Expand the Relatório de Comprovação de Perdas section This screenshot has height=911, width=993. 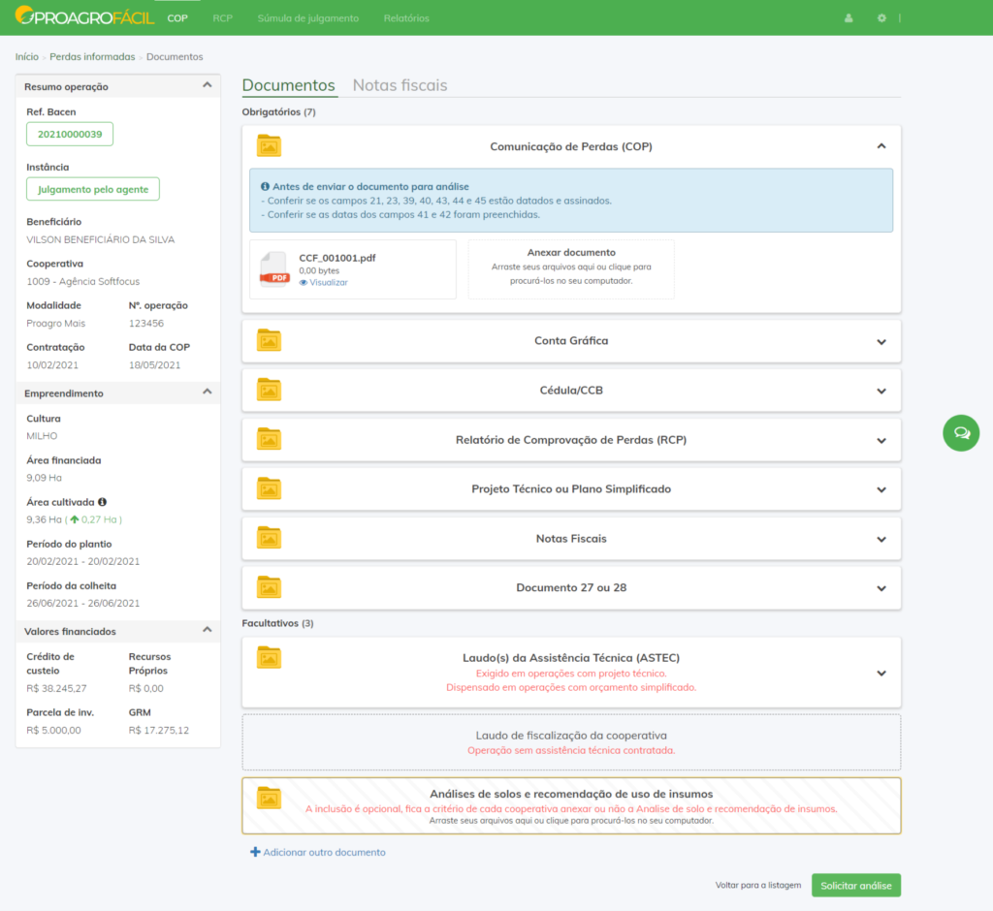coord(881,441)
